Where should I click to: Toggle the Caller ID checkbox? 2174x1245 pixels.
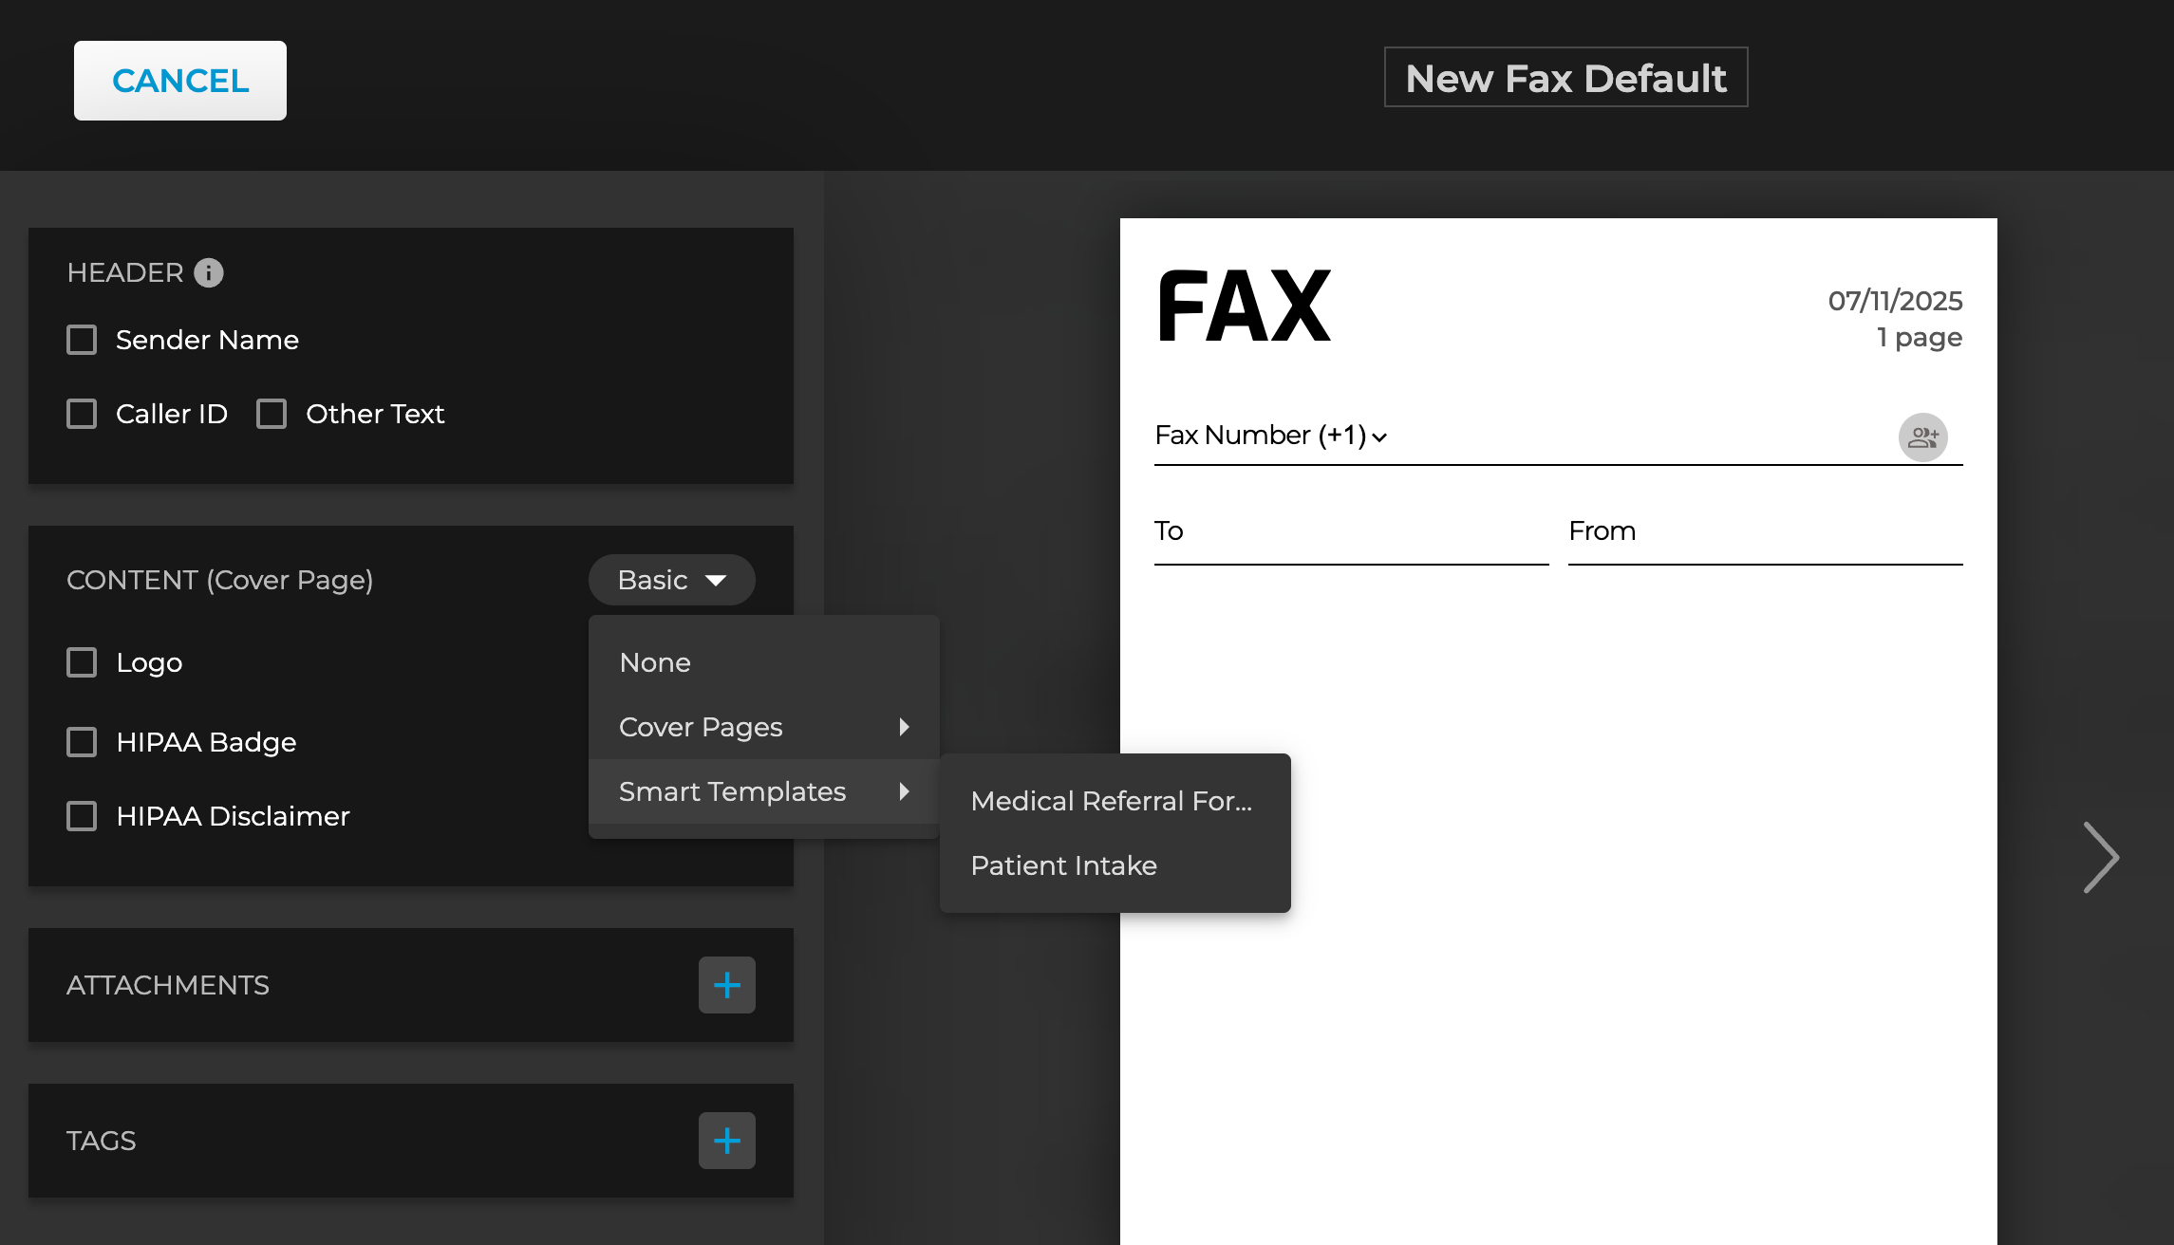82,414
